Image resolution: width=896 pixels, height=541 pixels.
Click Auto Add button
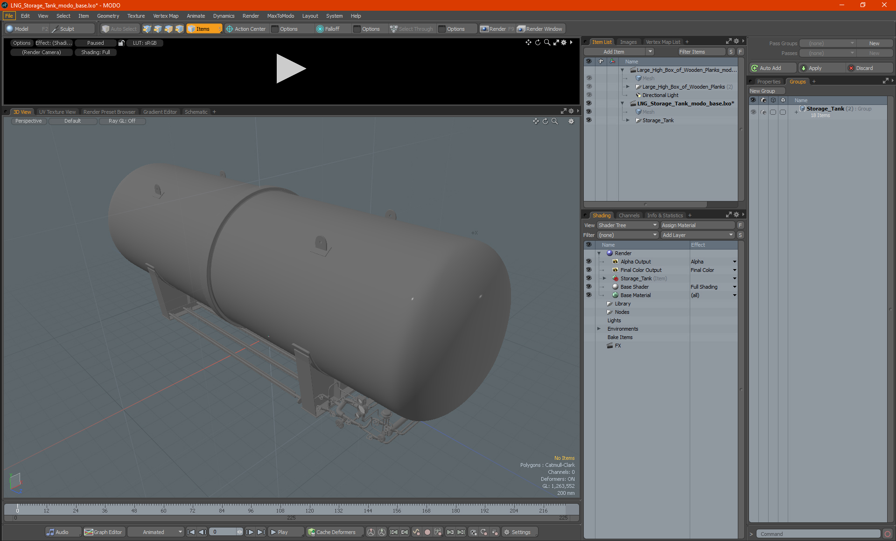[x=772, y=68]
